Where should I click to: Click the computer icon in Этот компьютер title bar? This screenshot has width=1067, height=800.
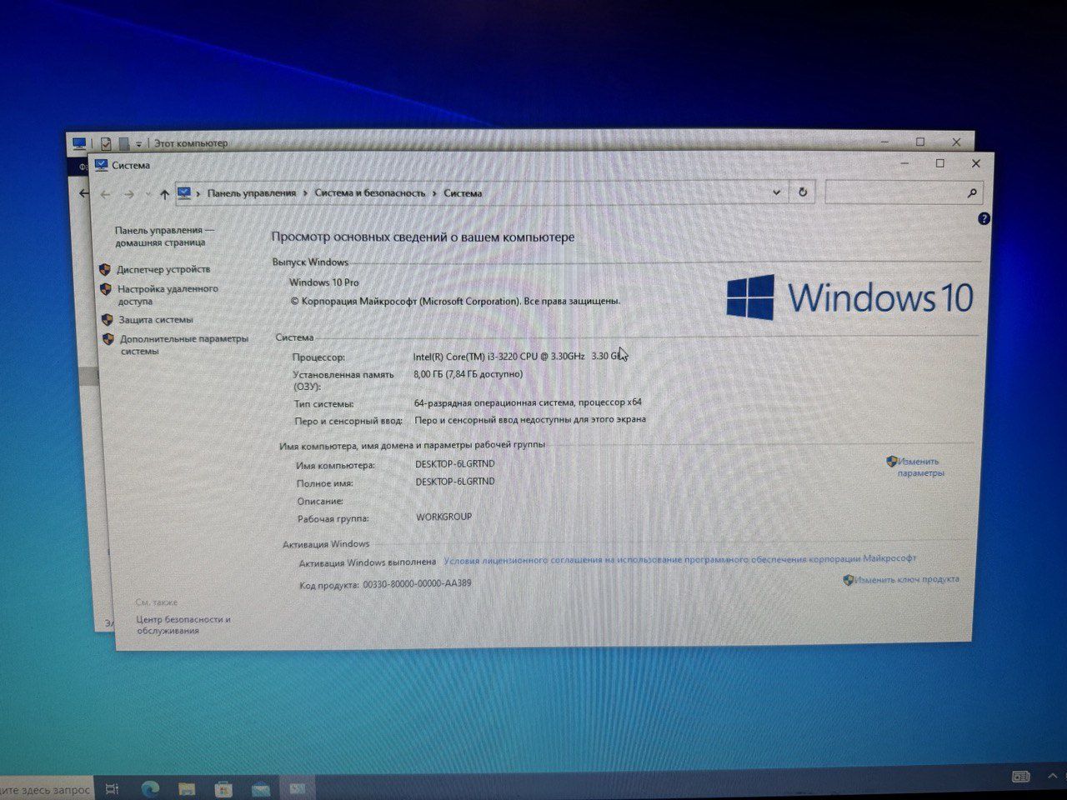click(x=79, y=143)
